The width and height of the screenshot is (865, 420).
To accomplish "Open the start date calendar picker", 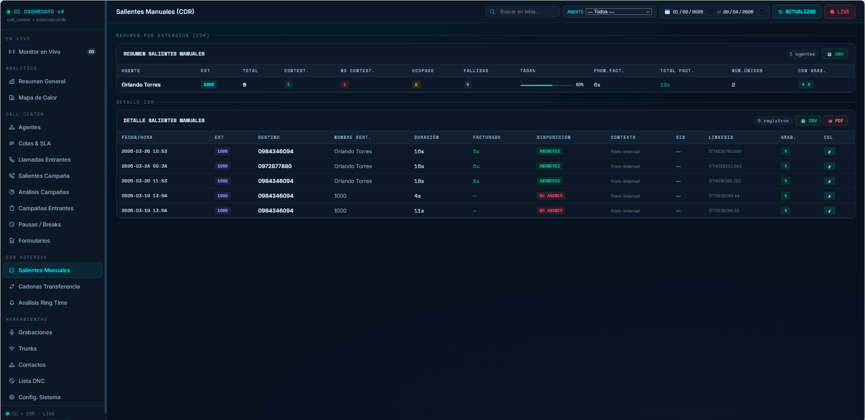I will pos(712,12).
